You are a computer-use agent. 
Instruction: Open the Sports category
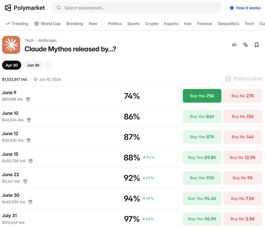[134, 24]
